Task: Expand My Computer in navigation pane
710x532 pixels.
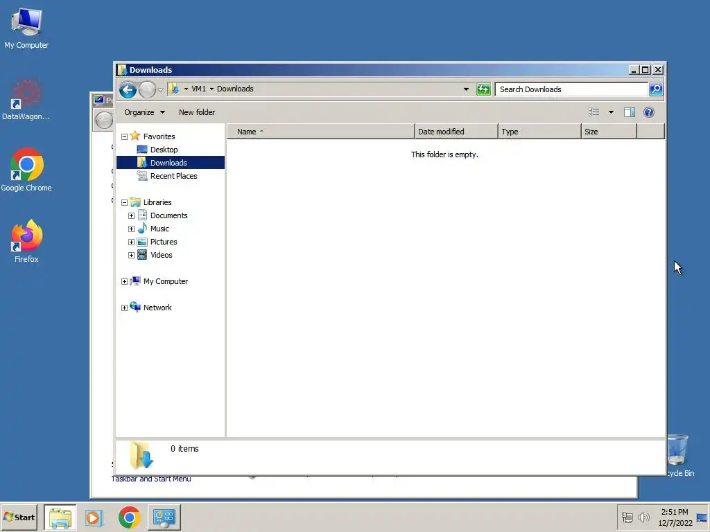Action: (125, 281)
